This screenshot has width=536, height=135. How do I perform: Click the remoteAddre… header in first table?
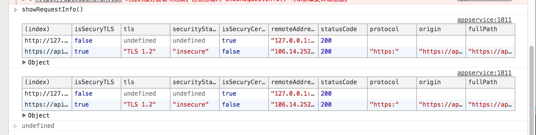(x=293, y=29)
